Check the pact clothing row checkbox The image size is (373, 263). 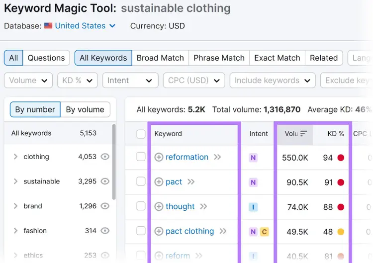141,231
